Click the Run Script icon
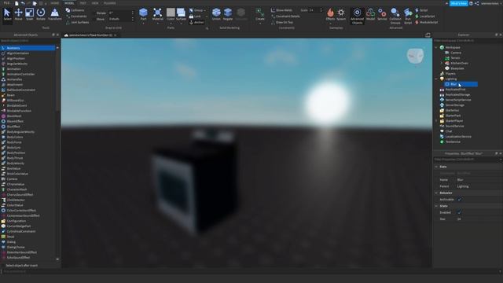The height and width of the screenshot is (283, 503). pyautogui.click(x=408, y=16)
